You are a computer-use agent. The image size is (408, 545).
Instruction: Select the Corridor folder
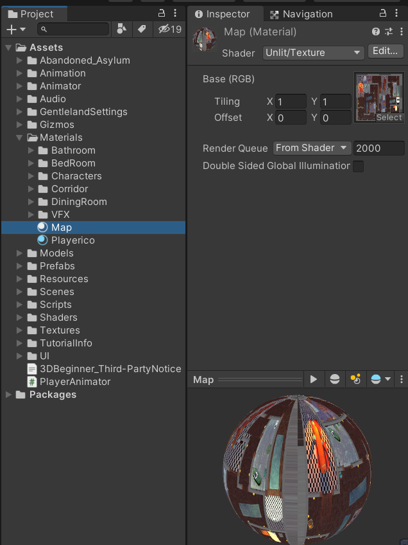pyautogui.click(x=70, y=189)
